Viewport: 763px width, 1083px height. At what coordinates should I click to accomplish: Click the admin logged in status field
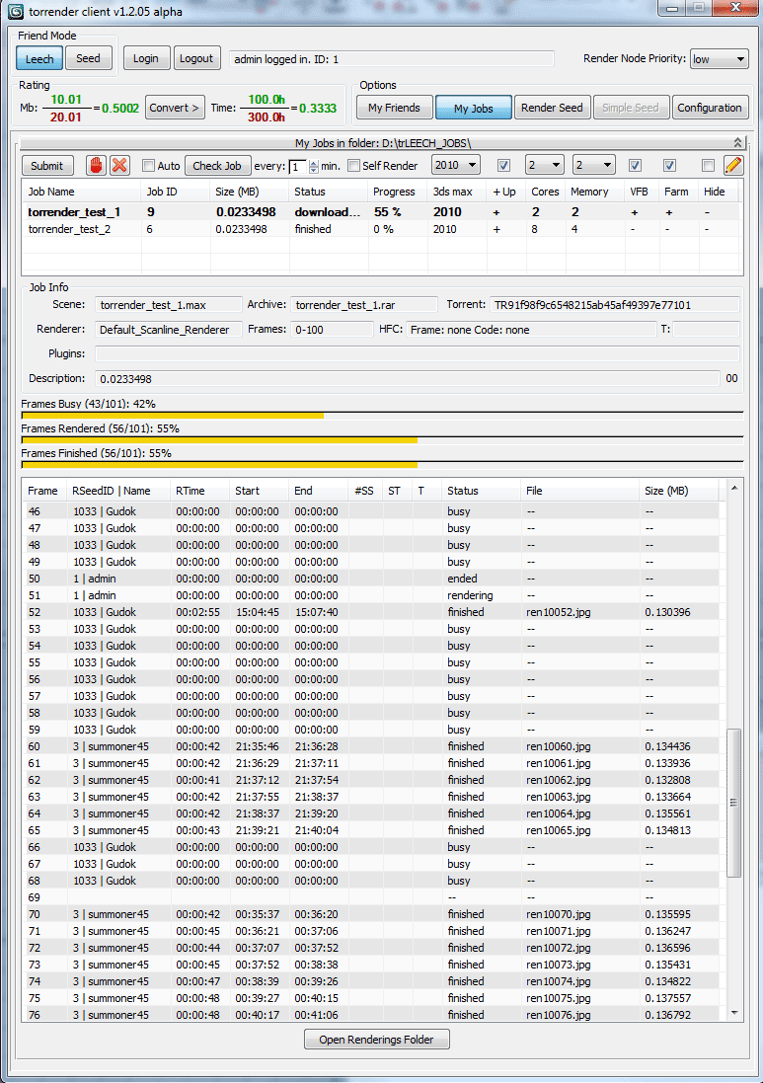tap(392, 58)
